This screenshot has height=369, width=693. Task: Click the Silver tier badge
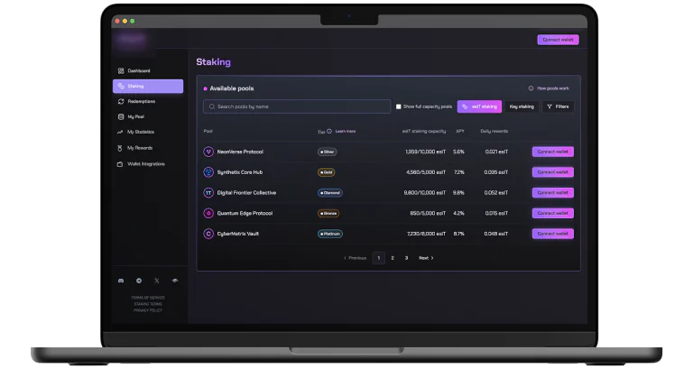pos(327,152)
